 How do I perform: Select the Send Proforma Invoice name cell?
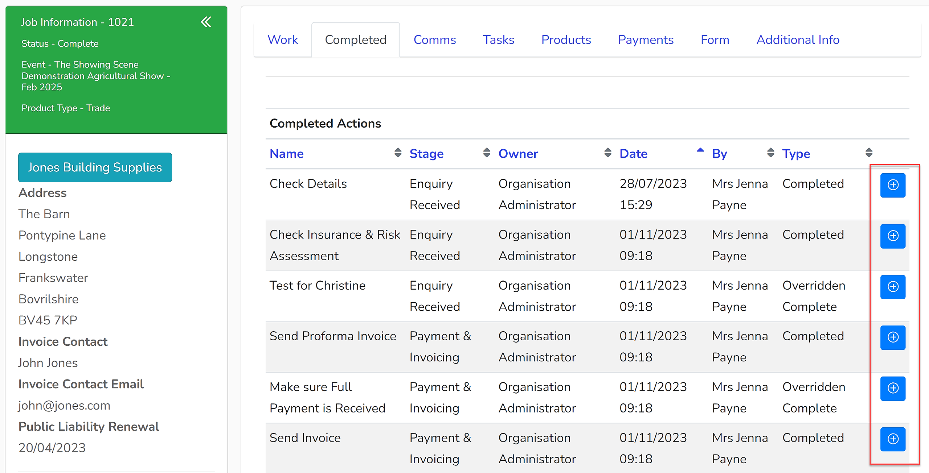[333, 336]
